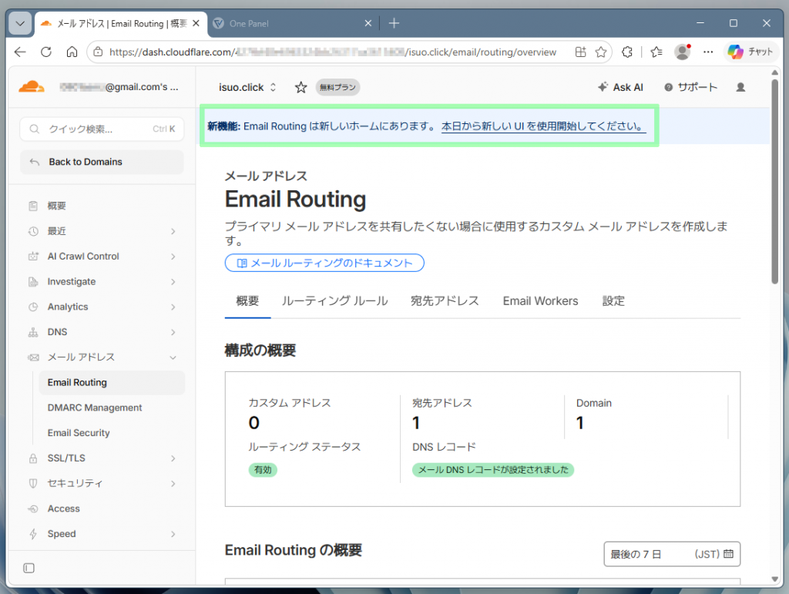Image resolution: width=789 pixels, height=594 pixels.
Task: Follow the new UI banner link
Action: pos(543,126)
